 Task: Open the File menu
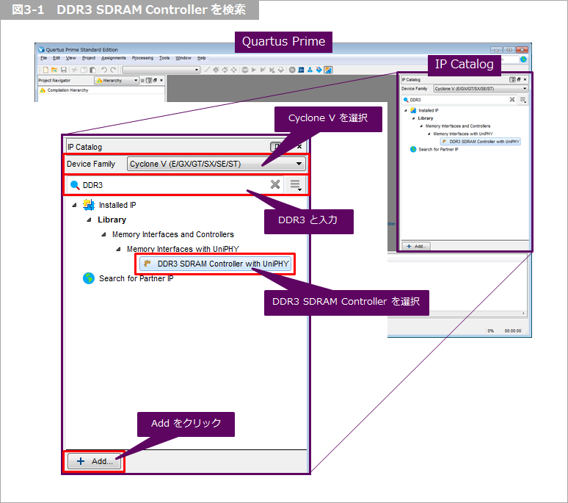click(43, 58)
